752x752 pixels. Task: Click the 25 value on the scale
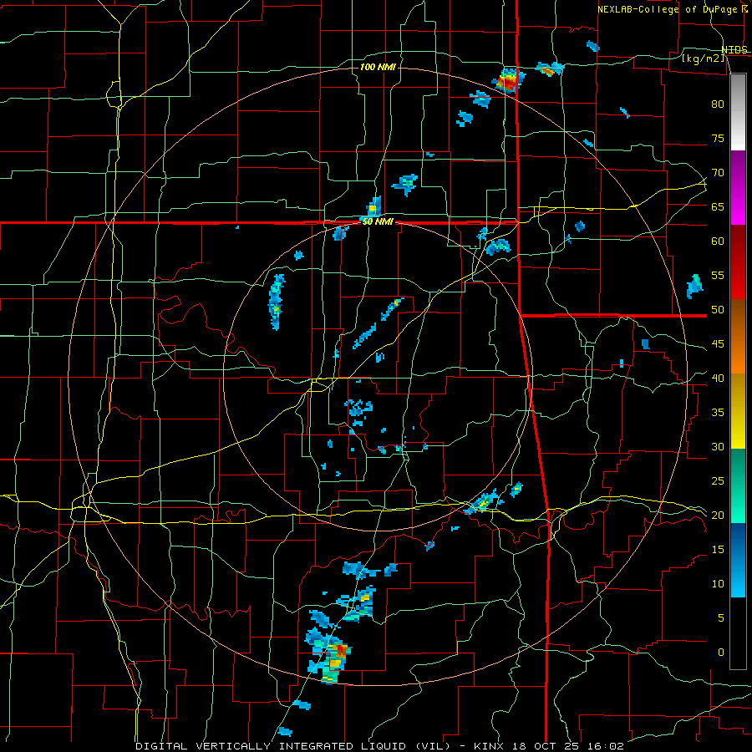pos(718,481)
